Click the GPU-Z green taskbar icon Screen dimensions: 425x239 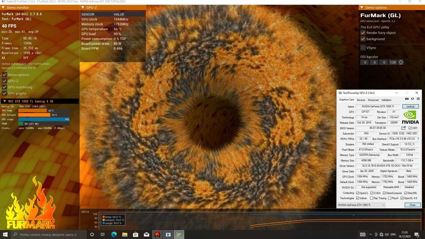coord(179,234)
